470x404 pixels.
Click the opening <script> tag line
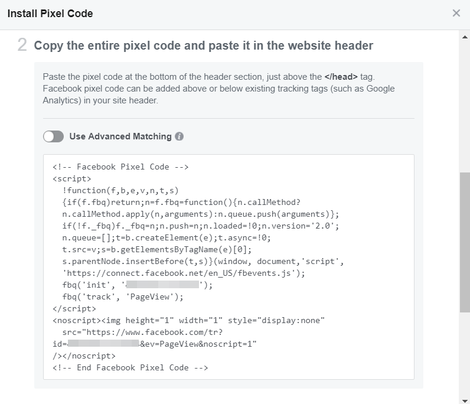pos(71,179)
